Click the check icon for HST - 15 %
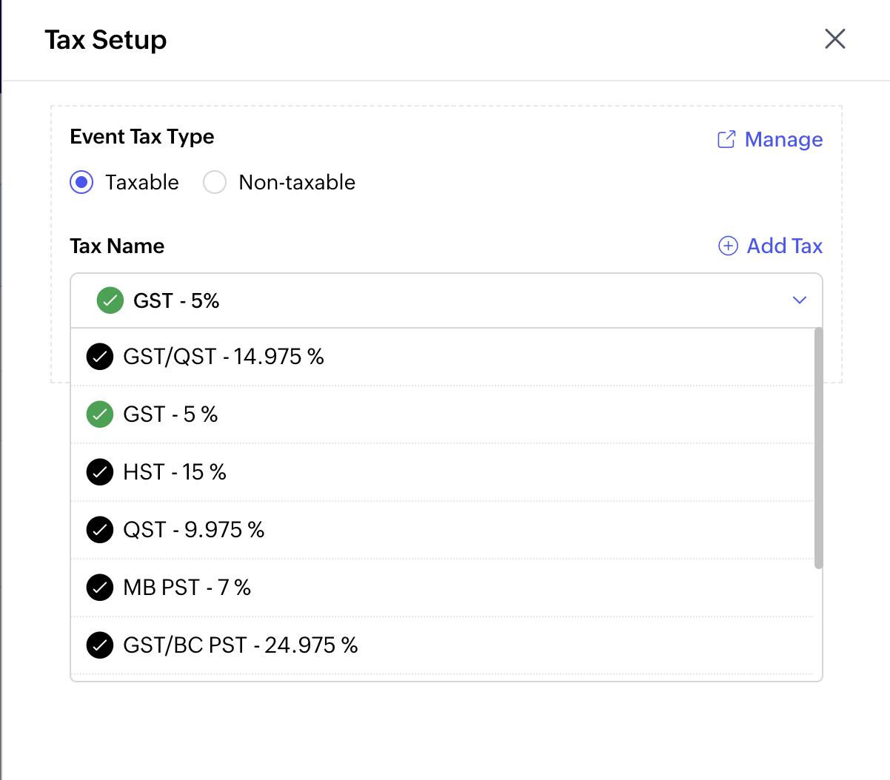Viewport: 890px width, 780px height. [x=100, y=472]
